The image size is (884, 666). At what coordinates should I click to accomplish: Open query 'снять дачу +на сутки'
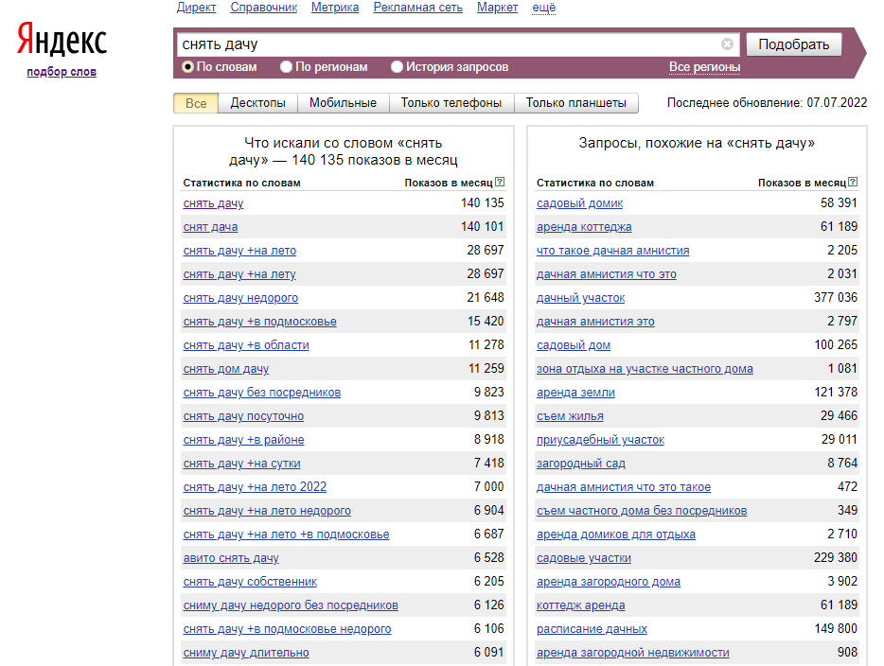(242, 464)
